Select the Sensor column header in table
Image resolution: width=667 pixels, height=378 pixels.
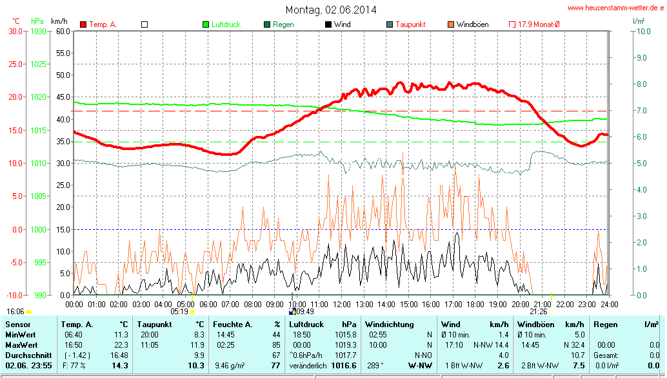point(18,325)
